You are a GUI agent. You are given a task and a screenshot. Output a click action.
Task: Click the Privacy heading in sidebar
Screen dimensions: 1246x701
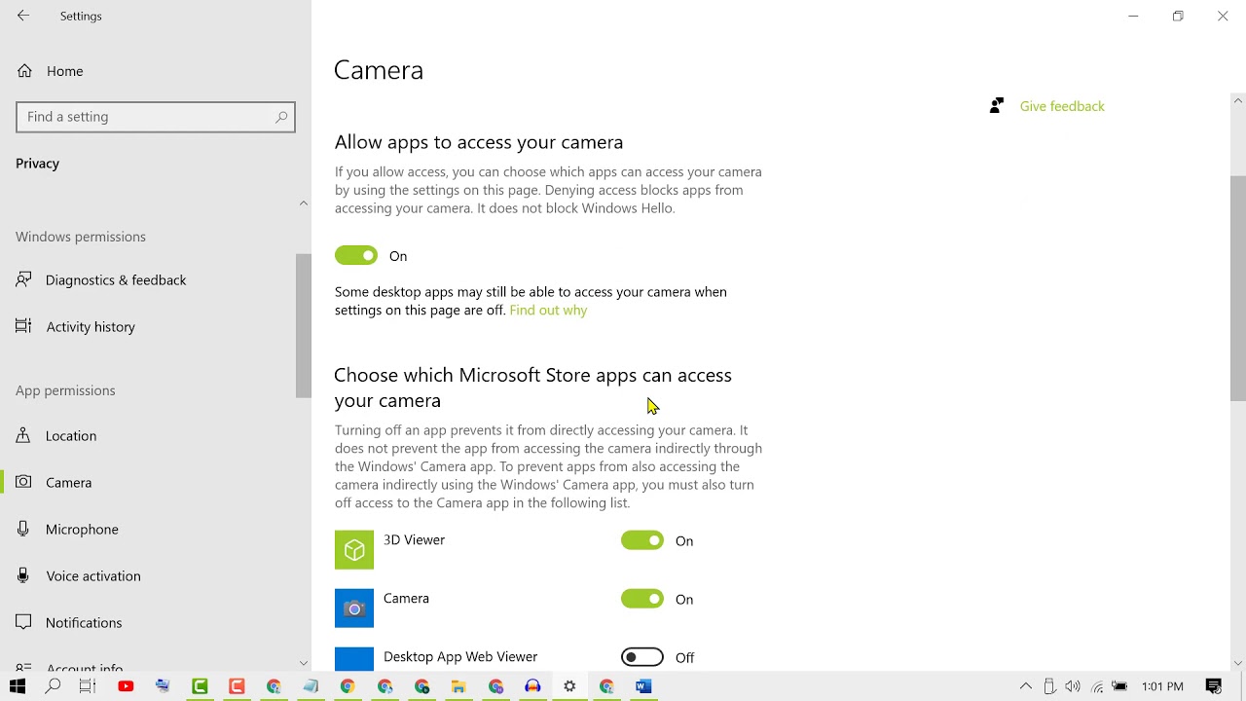tap(37, 164)
